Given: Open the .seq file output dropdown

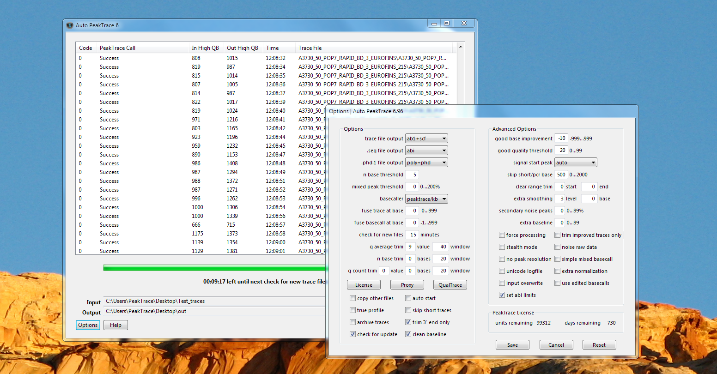Looking at the screenshot, I should click(x=426, y=151).
